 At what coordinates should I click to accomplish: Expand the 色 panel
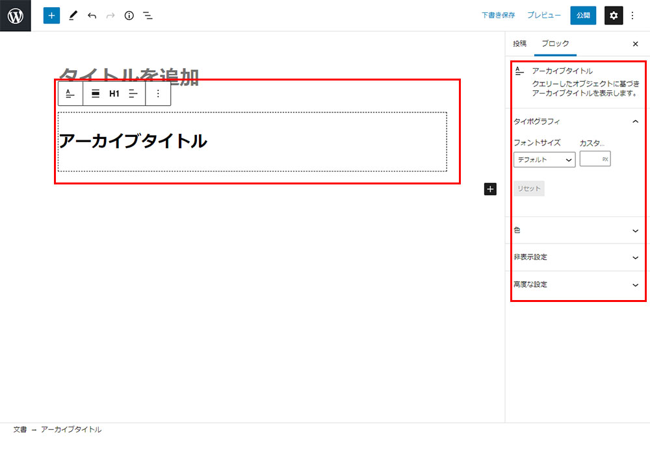tap(635, 231)
